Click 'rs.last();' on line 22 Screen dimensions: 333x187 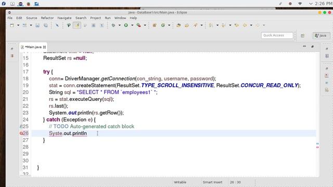coord(58,106)
